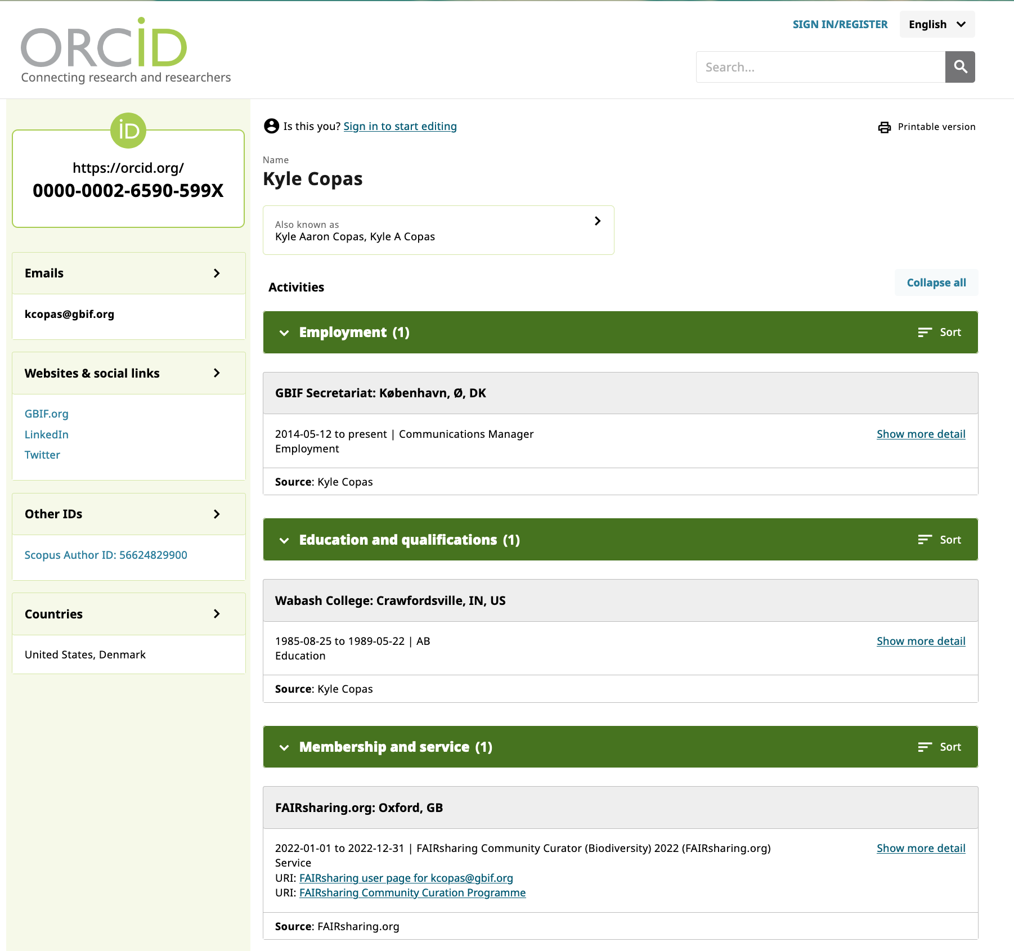Click the Education and qualifications sort icon
The height and width of the screenshot is (951, 1014).
925,540
